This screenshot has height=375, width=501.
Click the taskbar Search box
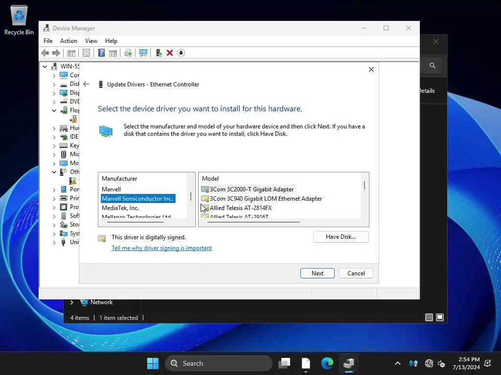pos(219,363)
